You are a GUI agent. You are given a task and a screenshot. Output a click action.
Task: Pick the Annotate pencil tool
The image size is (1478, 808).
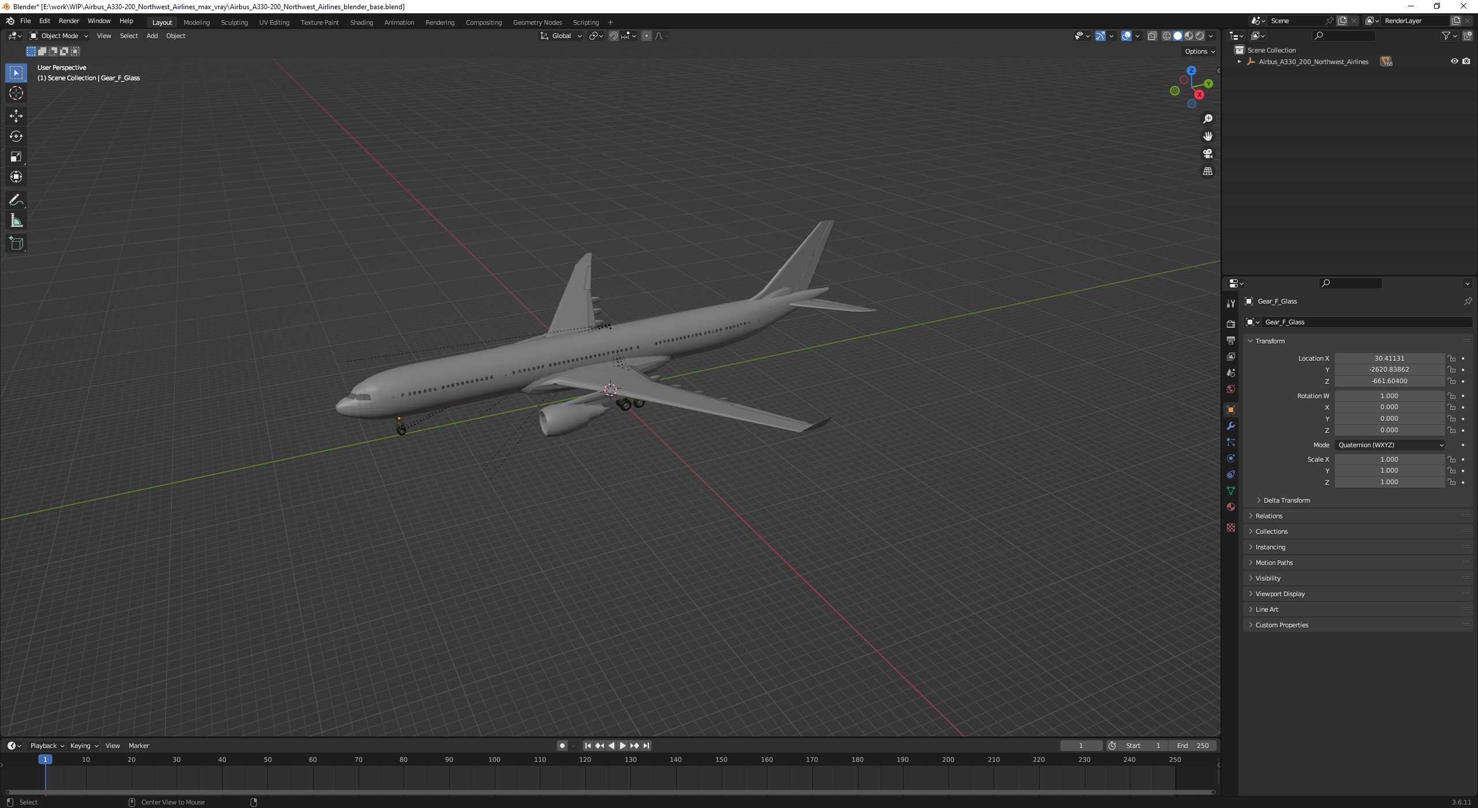coord(16,200)
